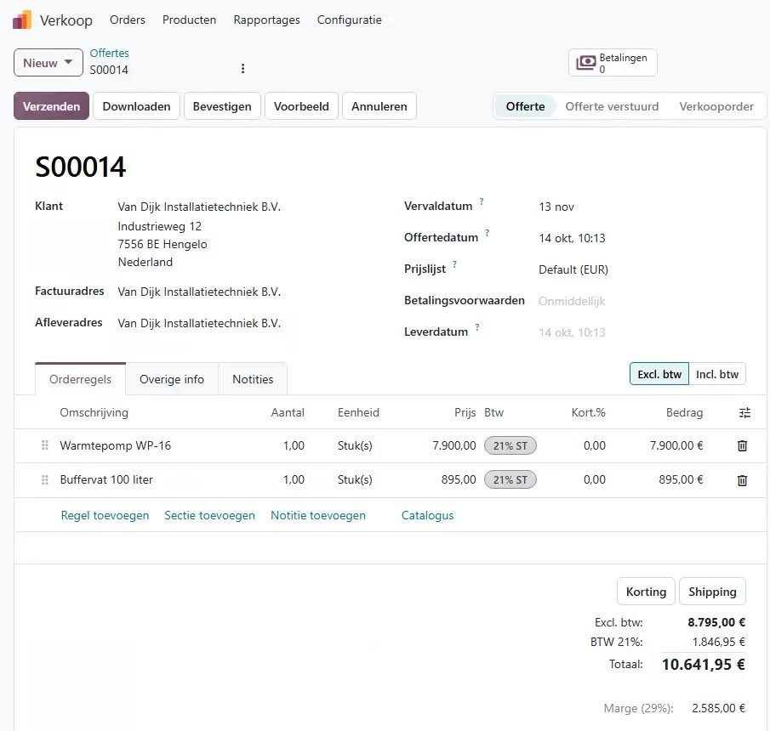This screenshot has height=731, width=770.
Task: Edit Buffervat price 895,00
Action: [458, 479]
